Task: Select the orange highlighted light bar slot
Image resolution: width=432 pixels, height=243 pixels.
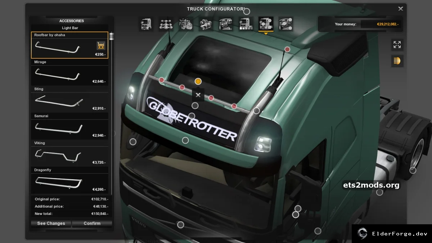Action: 198,81
